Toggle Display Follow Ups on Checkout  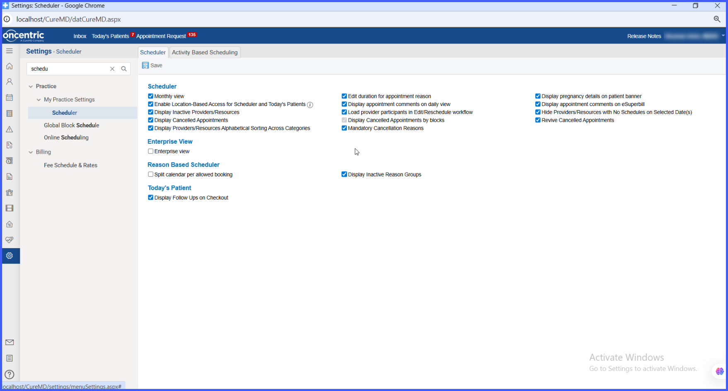[151, 198]
